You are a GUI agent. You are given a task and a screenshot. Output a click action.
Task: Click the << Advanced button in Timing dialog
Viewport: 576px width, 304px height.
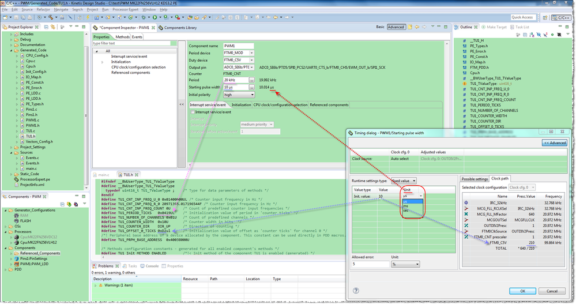pyautogui.click(x=554, y=142)
